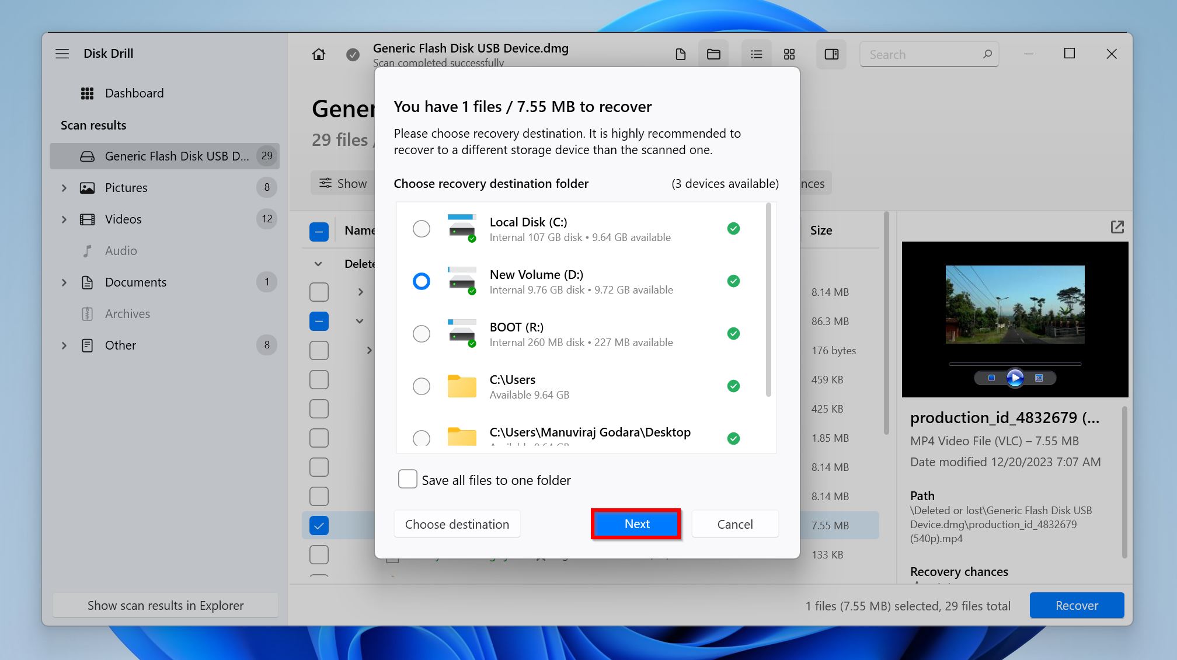Open the Choose destination option
Image resolution: width=1177 pixels, height=660 pixels.
pyautogui.click(x=458, y=523)
